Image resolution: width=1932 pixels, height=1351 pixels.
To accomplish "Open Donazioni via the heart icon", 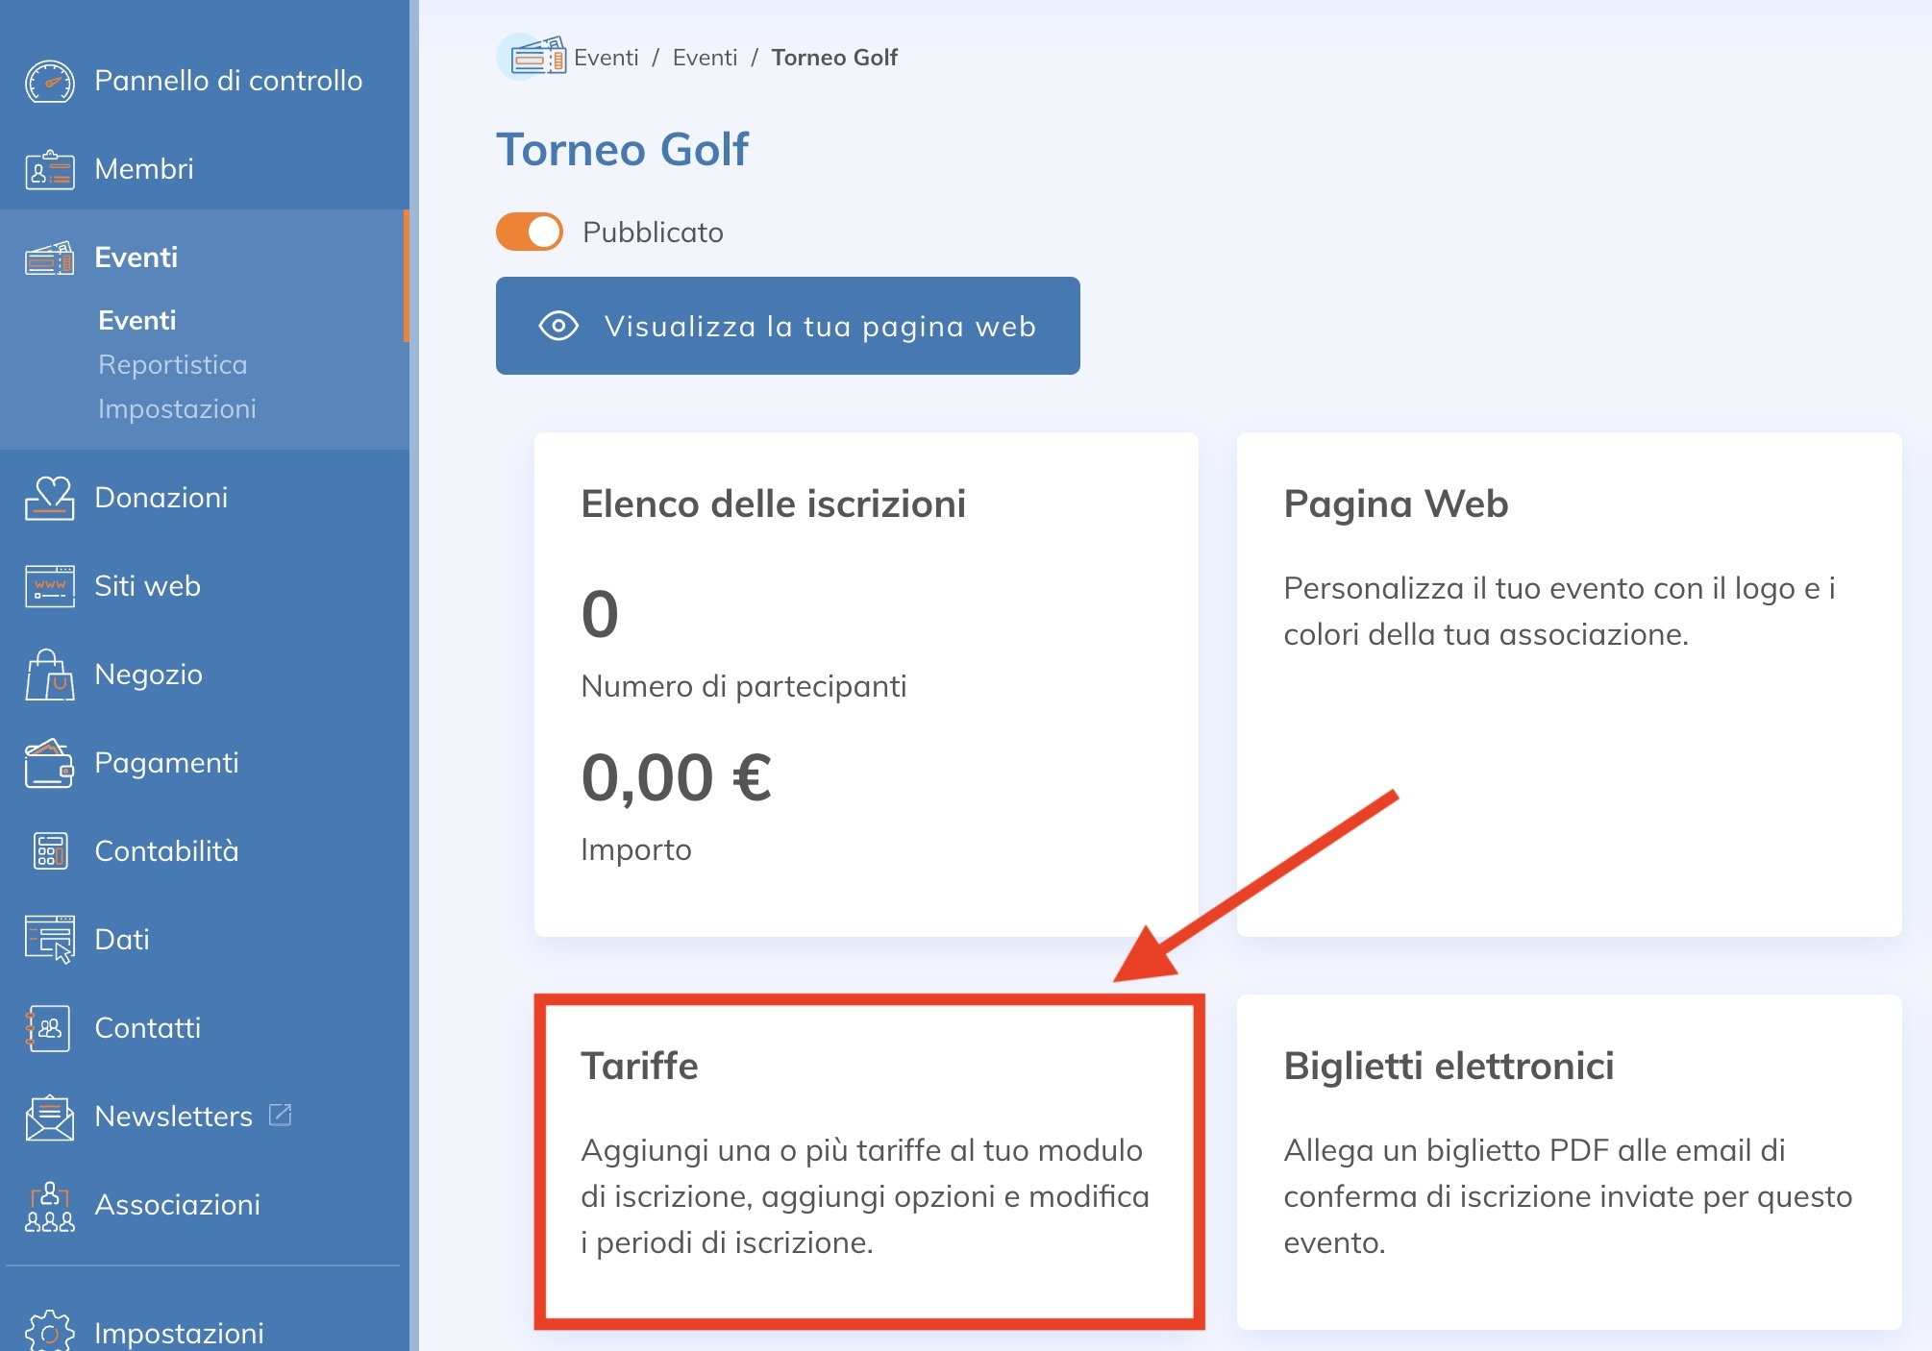I will pos(50,497).
